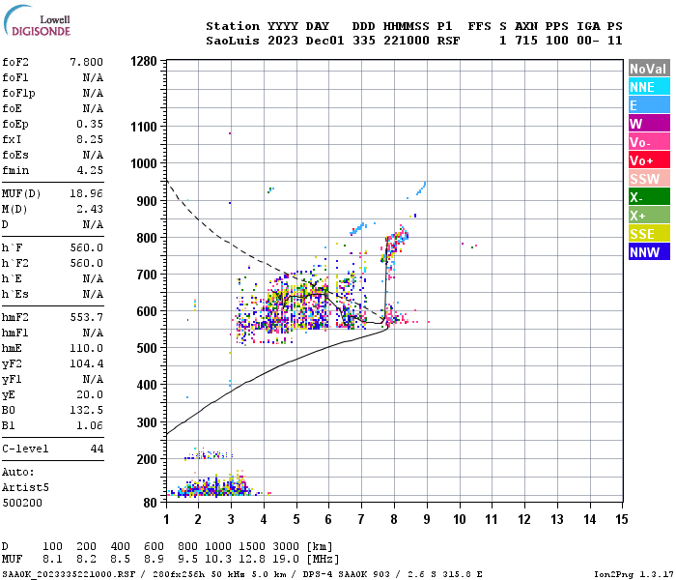
Task: Click the 500 km height axis label
Action: tap(147, 348)
